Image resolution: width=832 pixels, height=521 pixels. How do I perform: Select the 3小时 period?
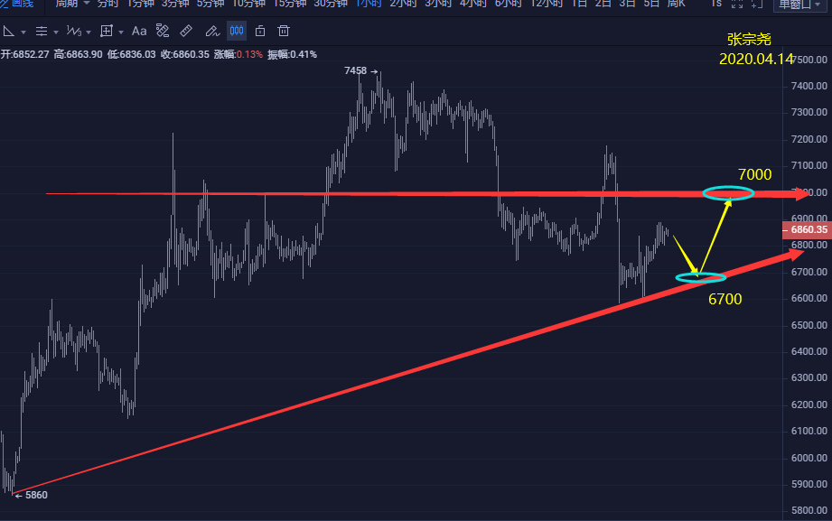tap(438, 4)
